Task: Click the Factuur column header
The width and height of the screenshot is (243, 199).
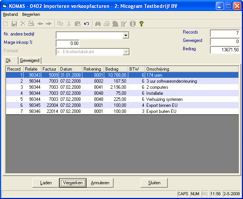Action: pos(50,69)
